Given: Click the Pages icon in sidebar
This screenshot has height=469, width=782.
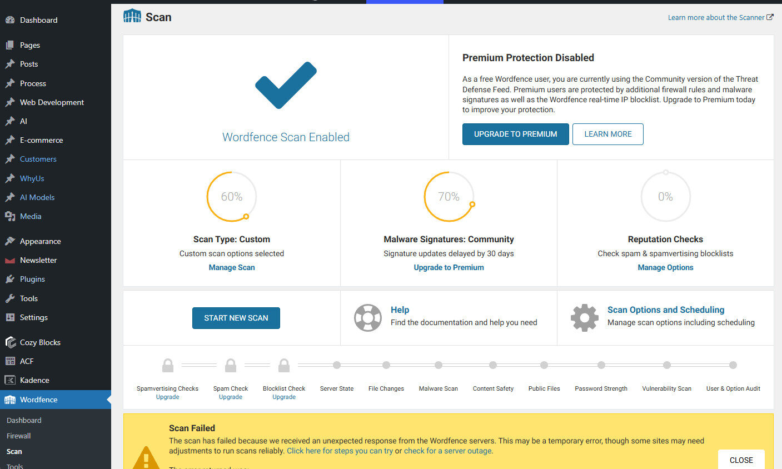Looking at the screenshot, I should (10, 45).
